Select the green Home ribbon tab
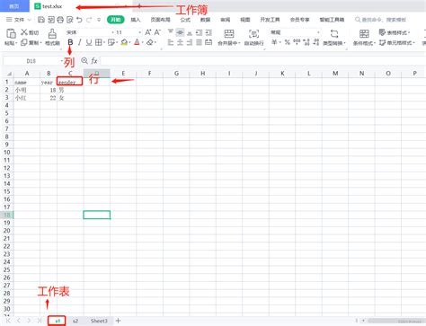 [115, 20]
